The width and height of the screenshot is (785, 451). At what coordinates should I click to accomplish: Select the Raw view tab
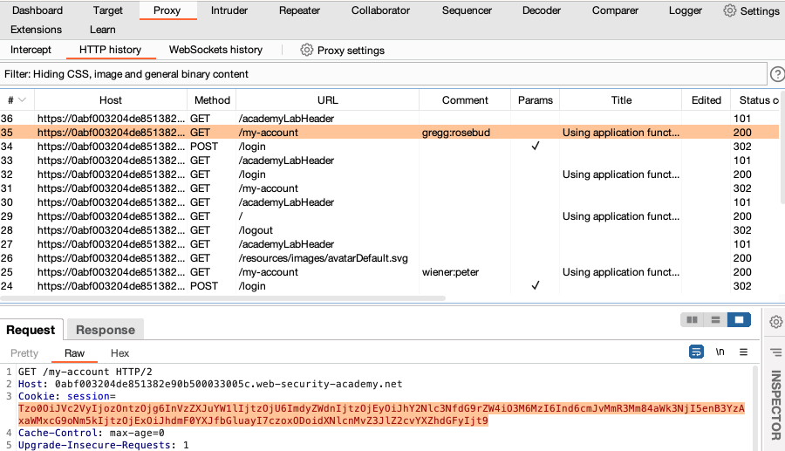[x=75, y=353]
